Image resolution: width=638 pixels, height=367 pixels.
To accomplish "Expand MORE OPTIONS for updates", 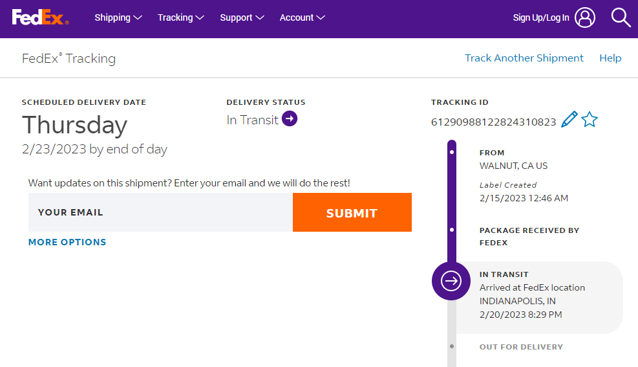I will pos(67,242).
